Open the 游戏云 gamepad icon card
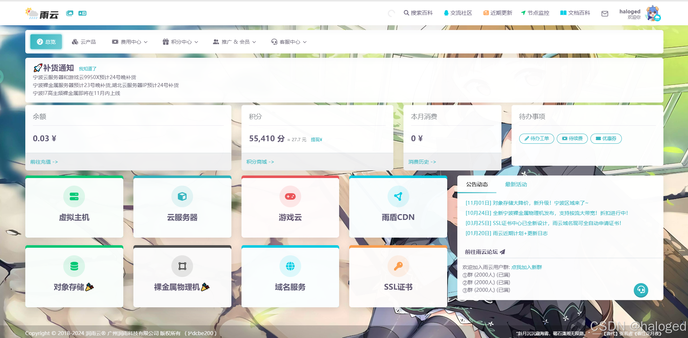This screenshot has height=338, width=688. 290,196
